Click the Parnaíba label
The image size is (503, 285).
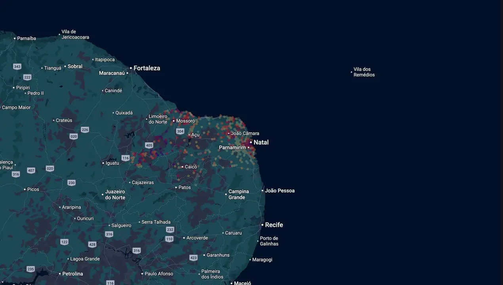point(27,38)
